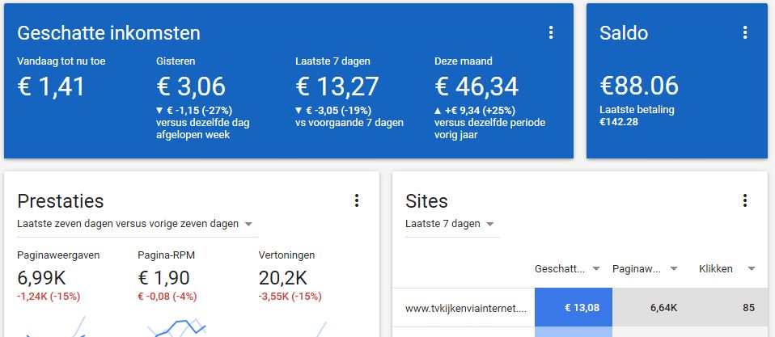Click the Laatste betaling €142.28 text
This screenshot has height=337, width=775.
click(x=637, y=116)
